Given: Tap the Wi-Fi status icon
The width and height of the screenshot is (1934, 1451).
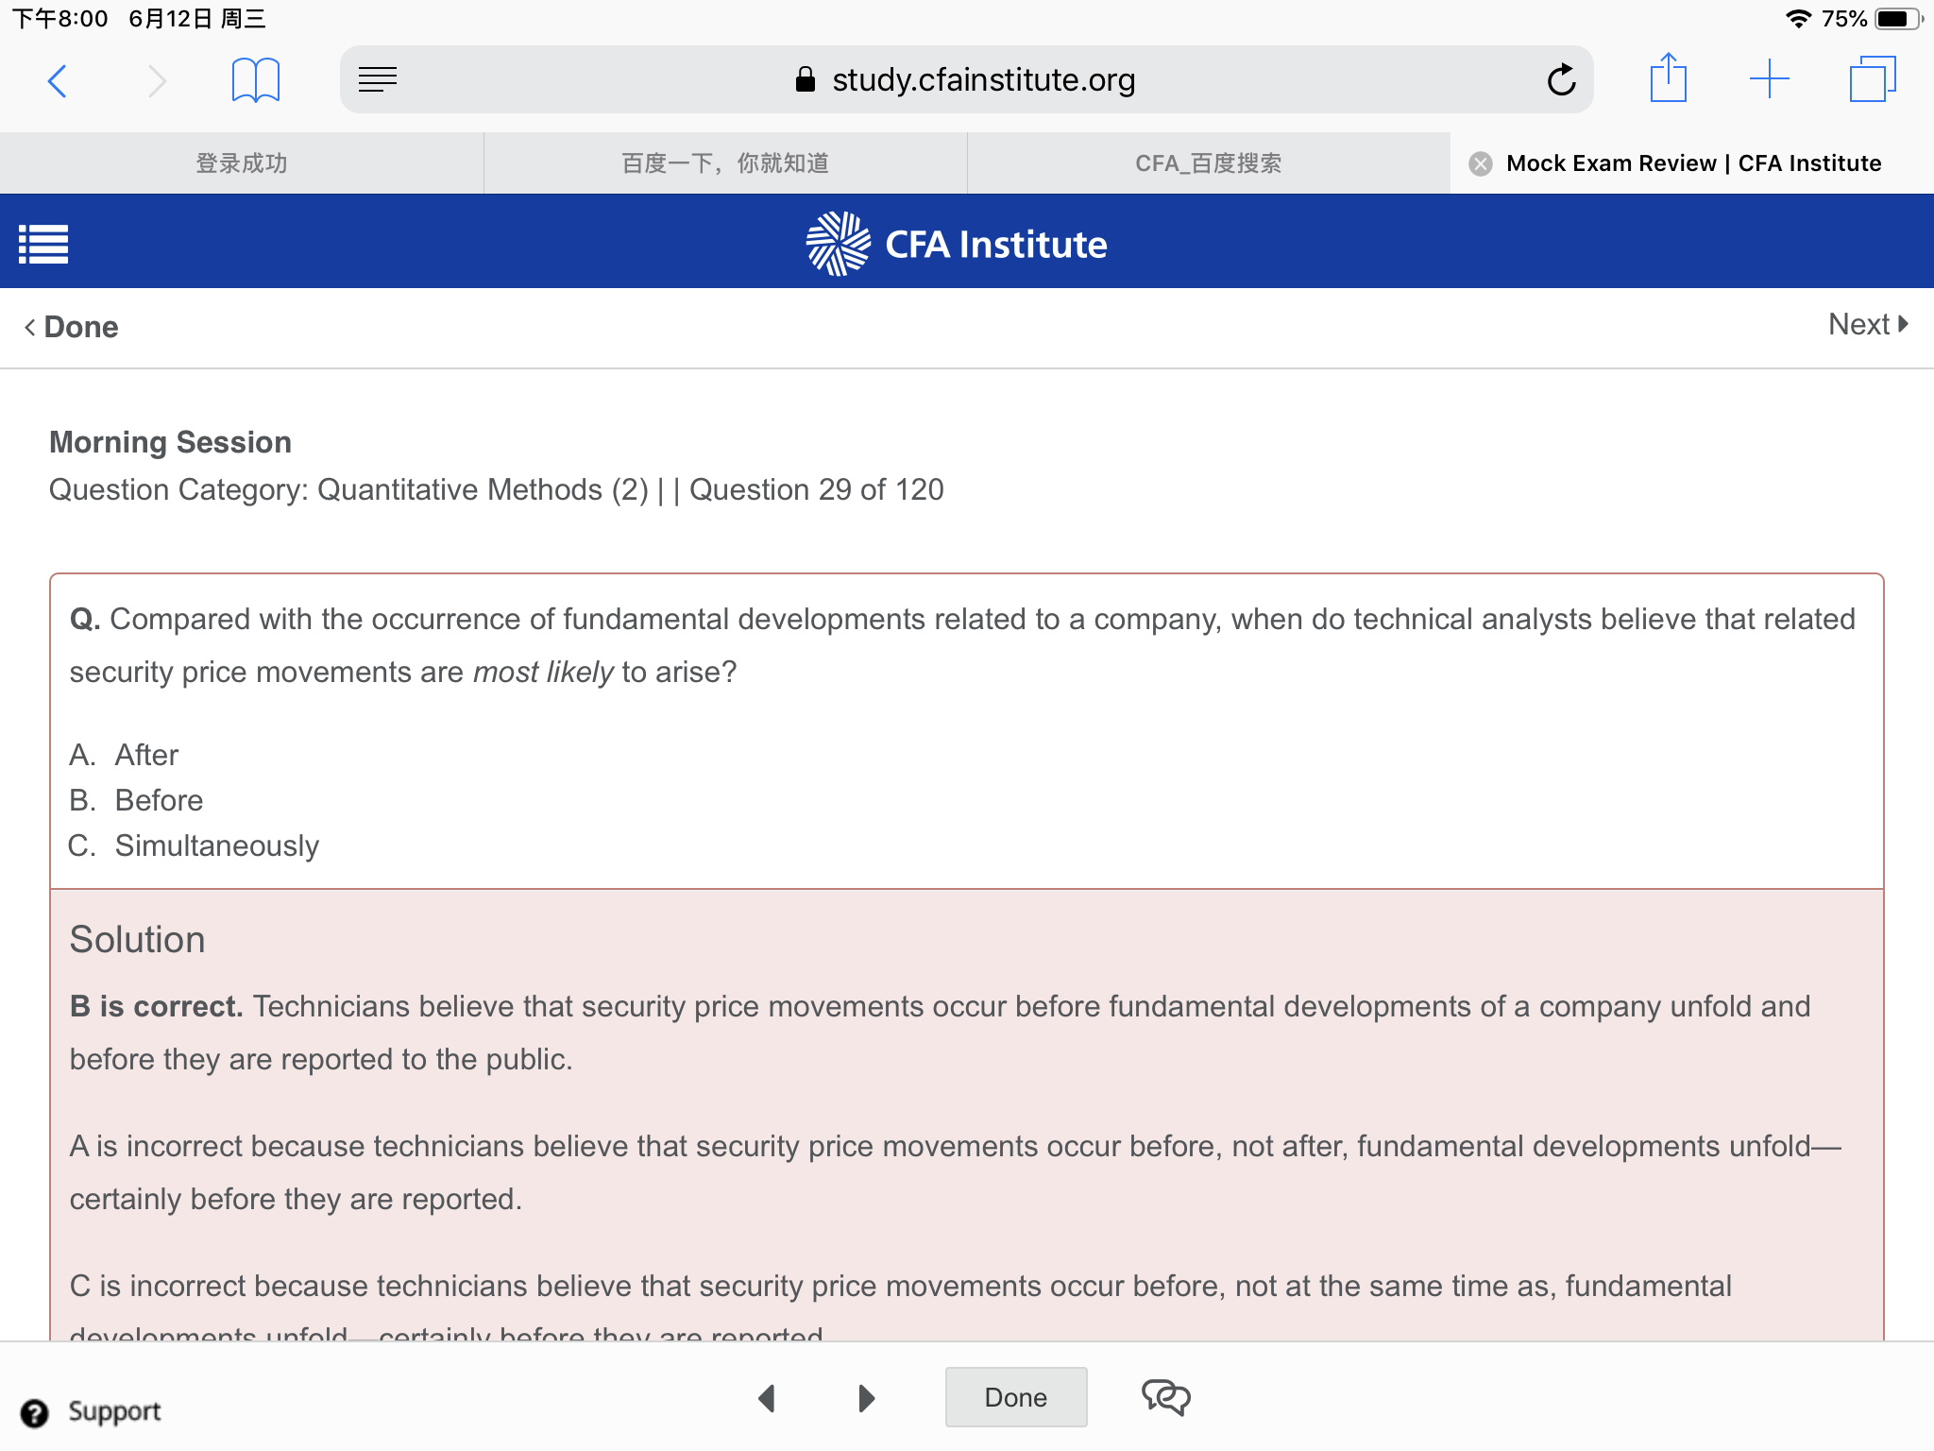Looking at the screenshot, I should (x=1798, y=19).
